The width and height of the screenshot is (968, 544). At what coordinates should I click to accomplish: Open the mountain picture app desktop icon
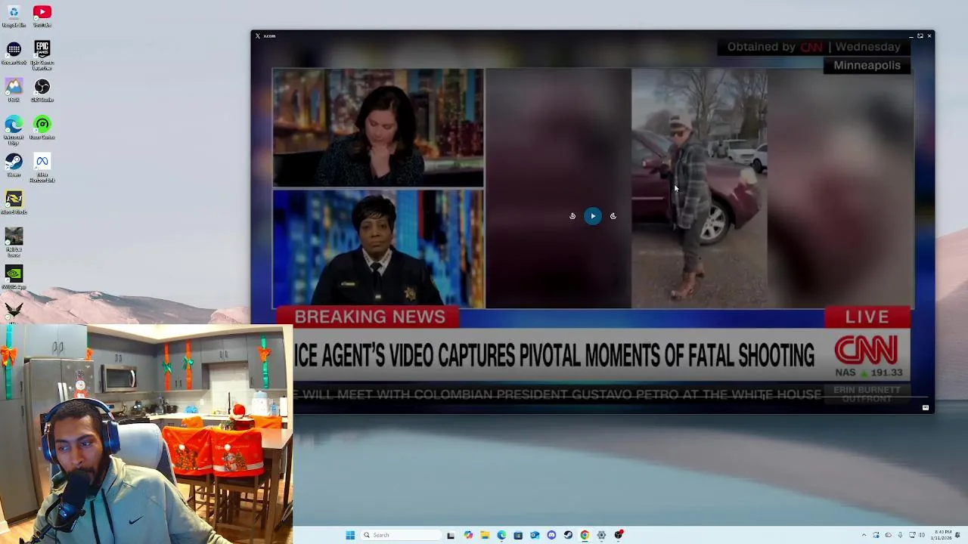click(14, 90)
